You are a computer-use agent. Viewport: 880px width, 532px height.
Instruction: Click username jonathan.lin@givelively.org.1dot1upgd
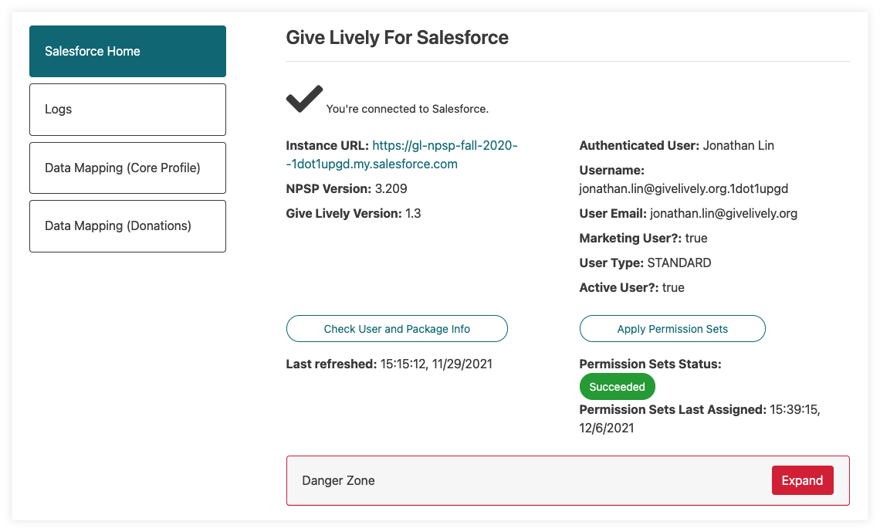(x=684, y=188)
